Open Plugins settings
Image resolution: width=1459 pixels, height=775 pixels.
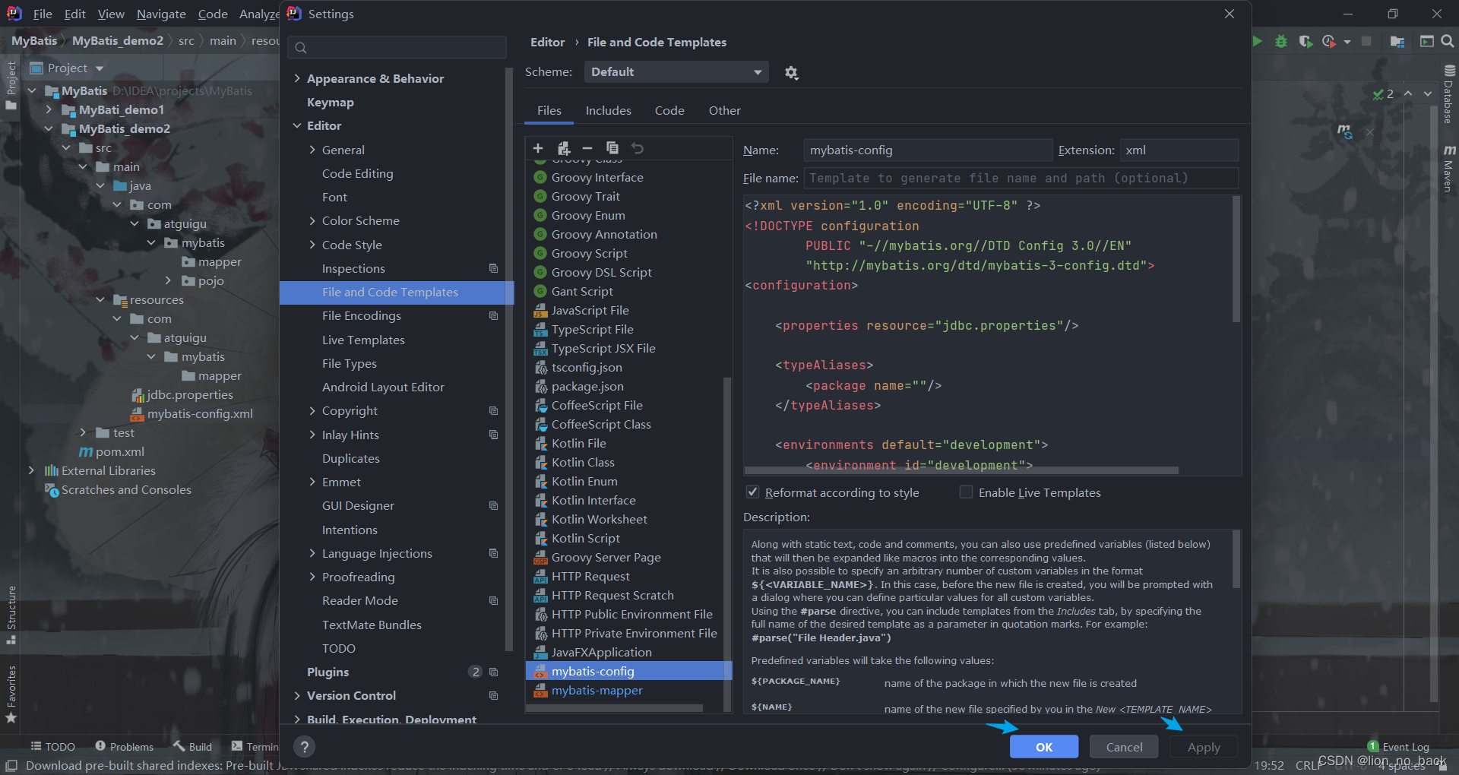click(328, 672)
